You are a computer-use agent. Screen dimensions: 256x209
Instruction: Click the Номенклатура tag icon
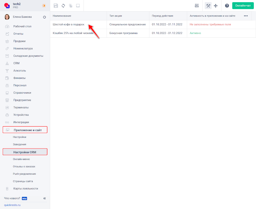pyautogui.click(x=7, y=49)
